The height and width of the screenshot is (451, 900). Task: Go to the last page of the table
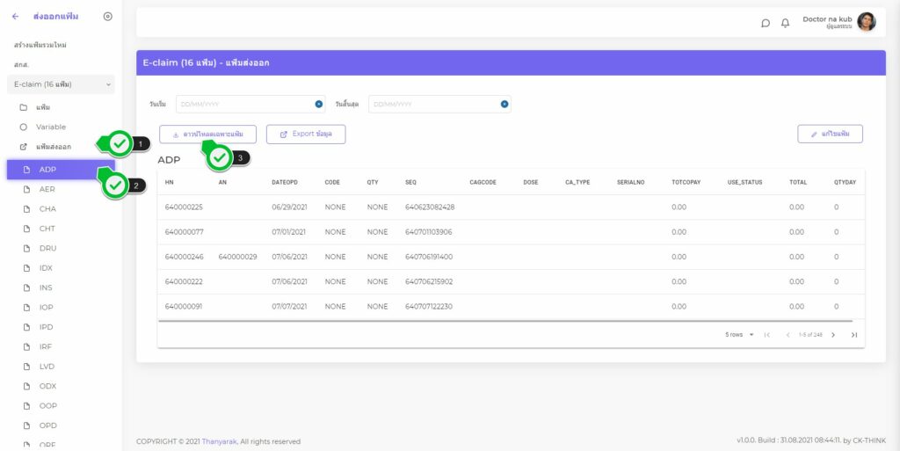(853, 335)
